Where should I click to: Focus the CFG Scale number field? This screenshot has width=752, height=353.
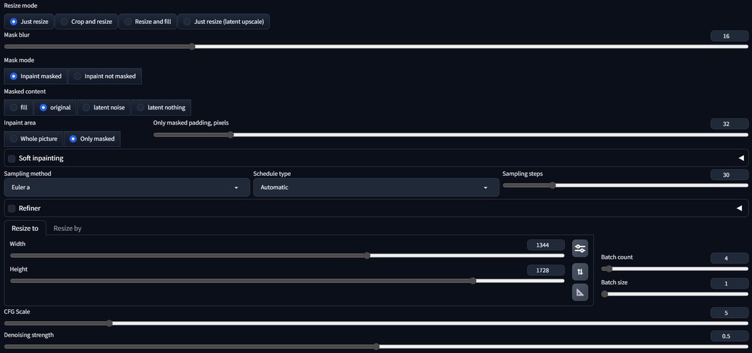tap(729, 313)
